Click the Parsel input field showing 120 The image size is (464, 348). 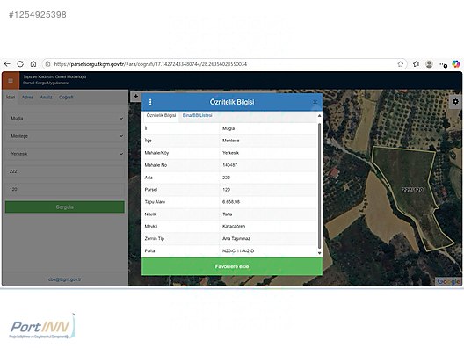(65, 190)
